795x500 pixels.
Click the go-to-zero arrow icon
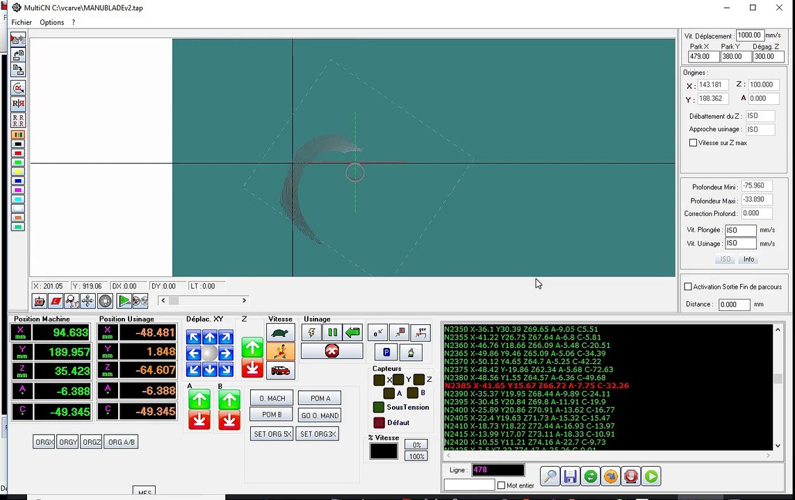pyautogui.click(x=378, y=333)
